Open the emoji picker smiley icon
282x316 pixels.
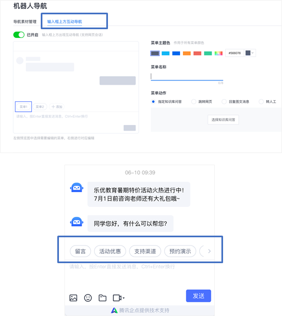(88, 298)
